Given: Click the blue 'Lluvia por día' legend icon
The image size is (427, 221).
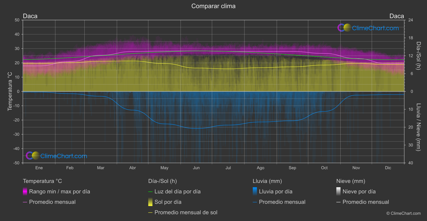Looking at the screenshot, I should click(x=255, y=192).
